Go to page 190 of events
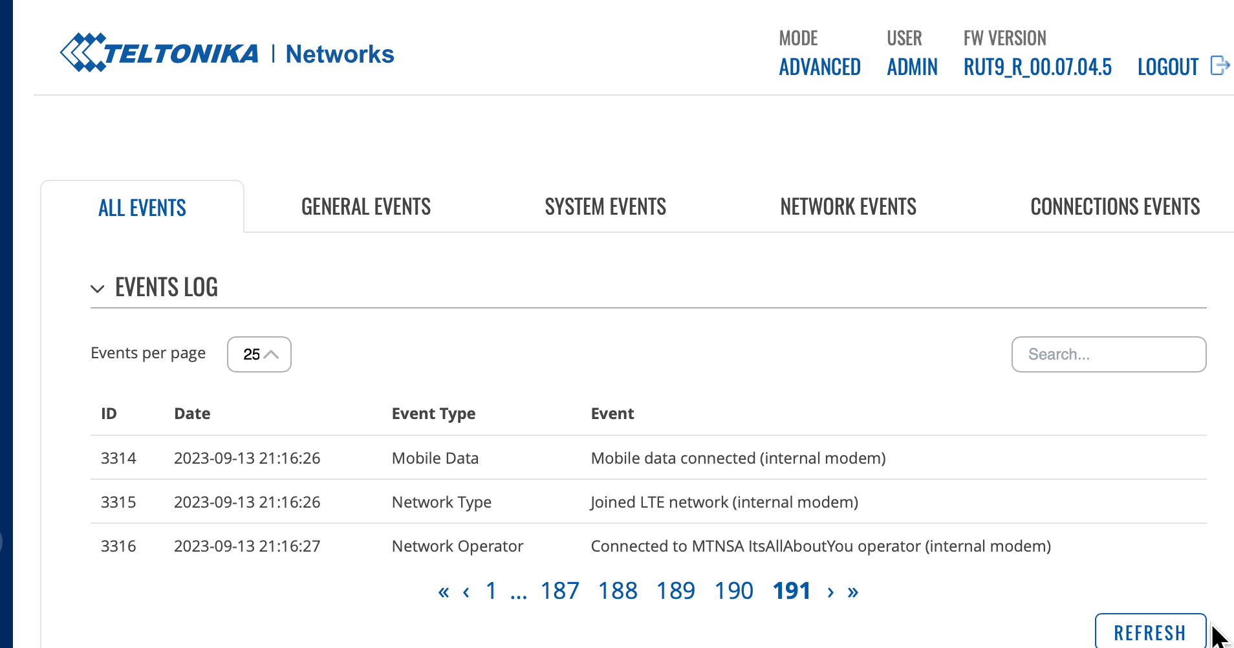The height and width of the screenshot is (648, 1234). [733, 591]
